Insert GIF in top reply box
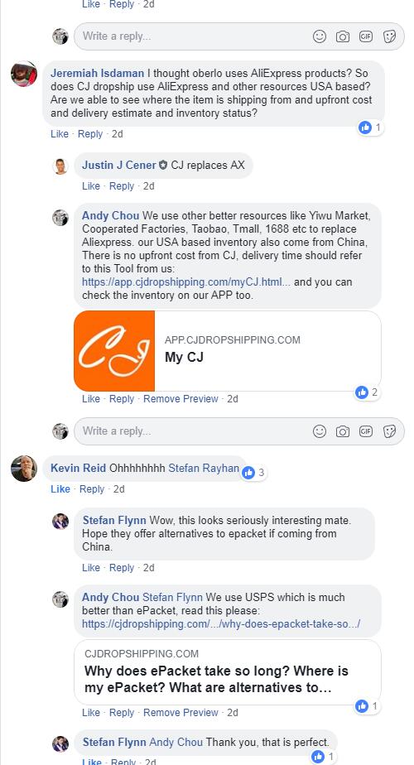The width and height of the screenshot is (414, 765). pos(366,36)
